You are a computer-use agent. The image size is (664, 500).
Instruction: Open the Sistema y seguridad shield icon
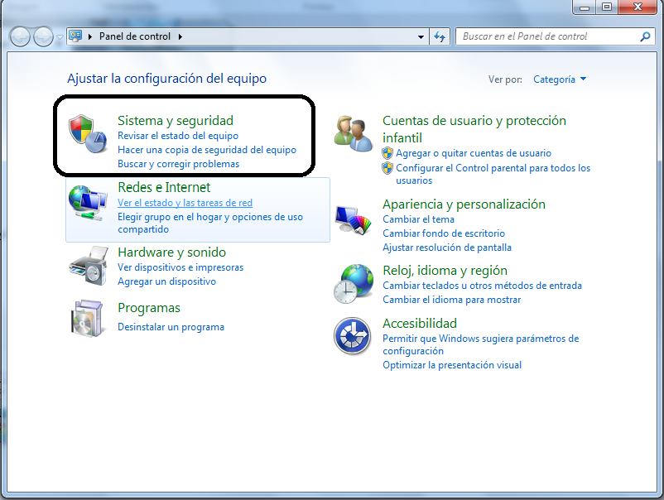click(x=87, y=134)
